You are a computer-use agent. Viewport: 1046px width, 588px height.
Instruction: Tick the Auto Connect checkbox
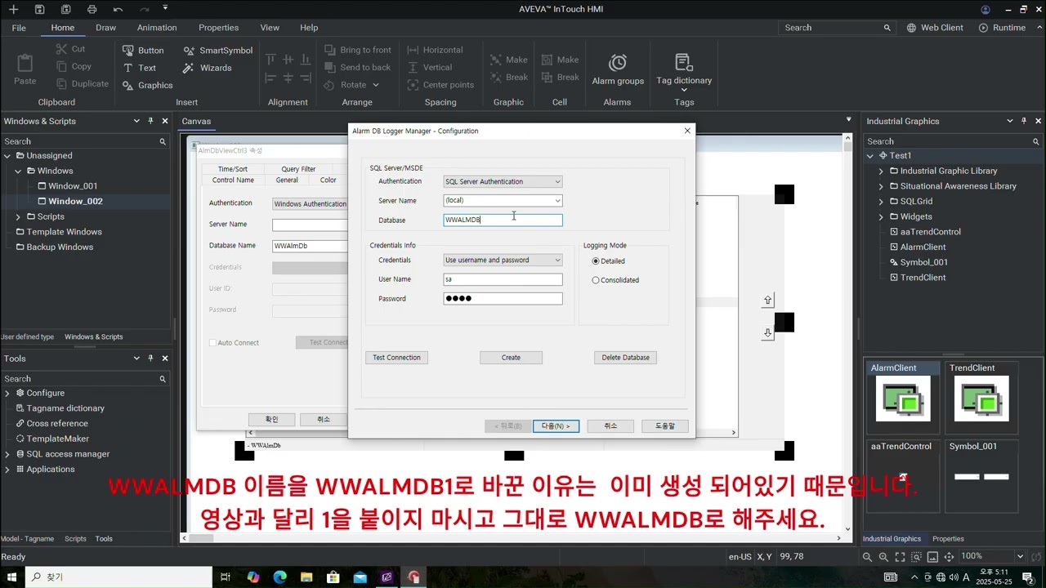(x=212, y=343)
